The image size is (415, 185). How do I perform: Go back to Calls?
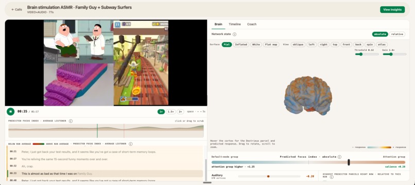point(16,10)
